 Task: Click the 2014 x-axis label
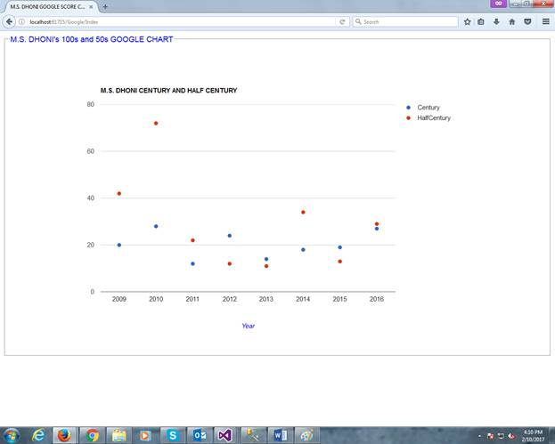coord(303,299)
